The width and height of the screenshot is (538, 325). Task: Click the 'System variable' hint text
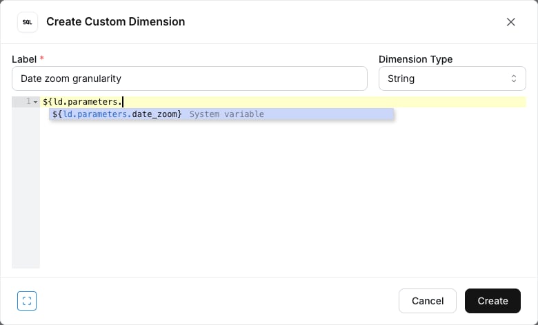coord(226,114)
